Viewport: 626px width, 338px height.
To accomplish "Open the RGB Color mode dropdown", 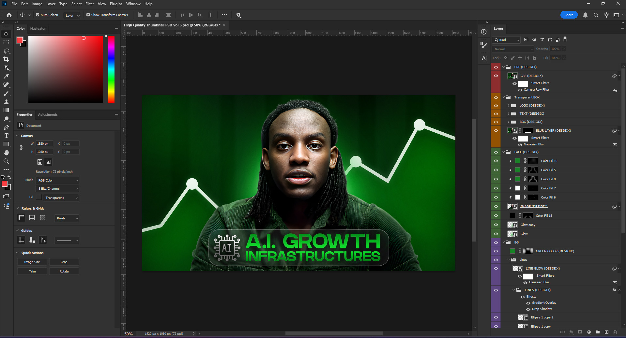I will [x=58, y=180].
